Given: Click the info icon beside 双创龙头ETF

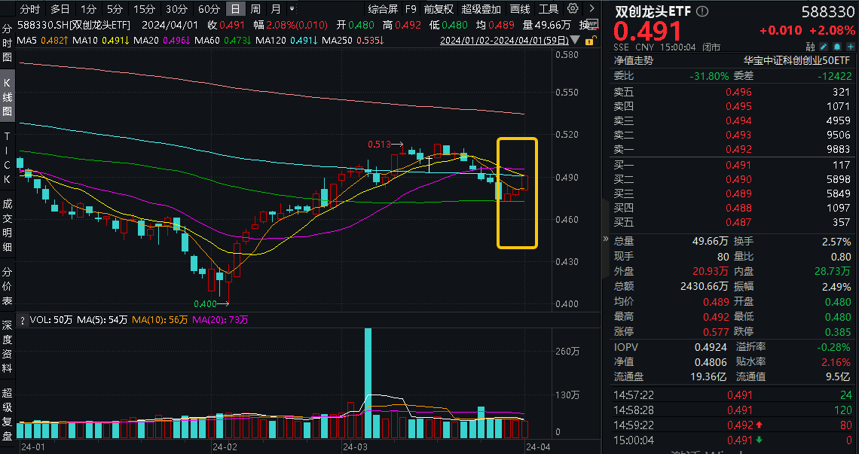Looking at the screenshot, I should pos(702,11).
